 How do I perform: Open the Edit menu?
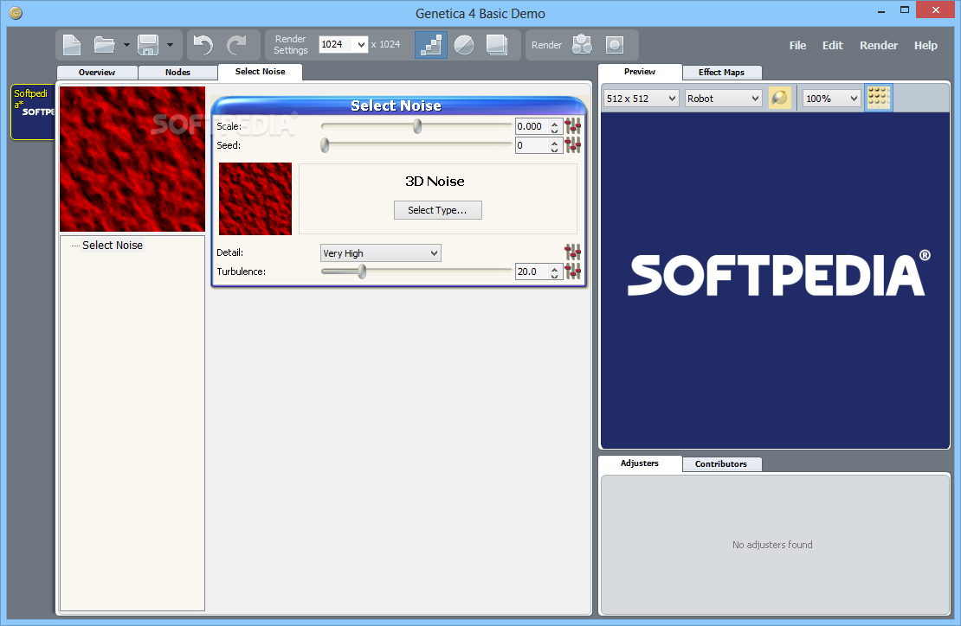pos(832,45)
